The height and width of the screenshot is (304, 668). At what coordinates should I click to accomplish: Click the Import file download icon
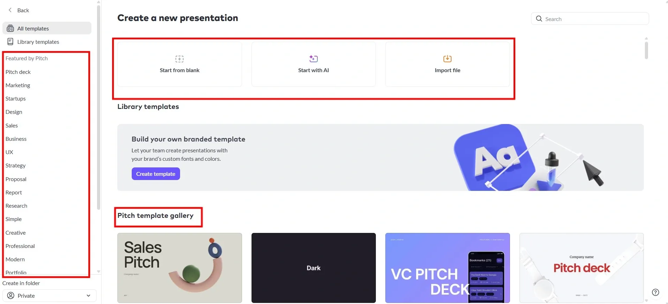tap(447, 58)
